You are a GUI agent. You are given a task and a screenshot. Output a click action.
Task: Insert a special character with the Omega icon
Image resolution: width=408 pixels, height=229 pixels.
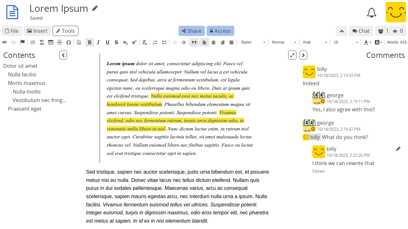point(68,42)
